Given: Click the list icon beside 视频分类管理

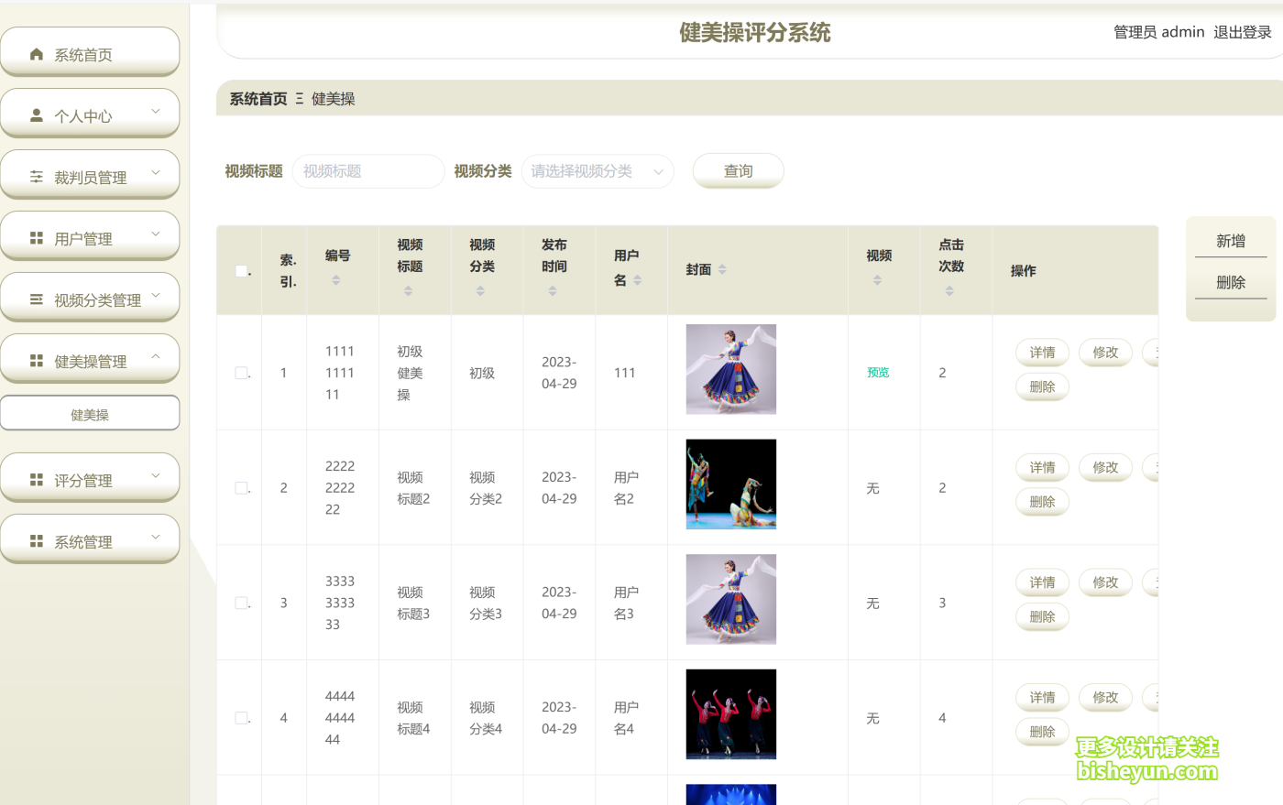Looking at the screenshot, I should click(37, 299).
